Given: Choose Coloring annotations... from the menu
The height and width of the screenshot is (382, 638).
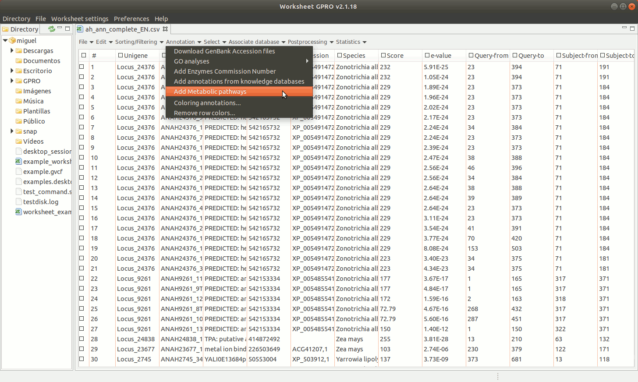Looking at the screenshot, I should [207, 103].
